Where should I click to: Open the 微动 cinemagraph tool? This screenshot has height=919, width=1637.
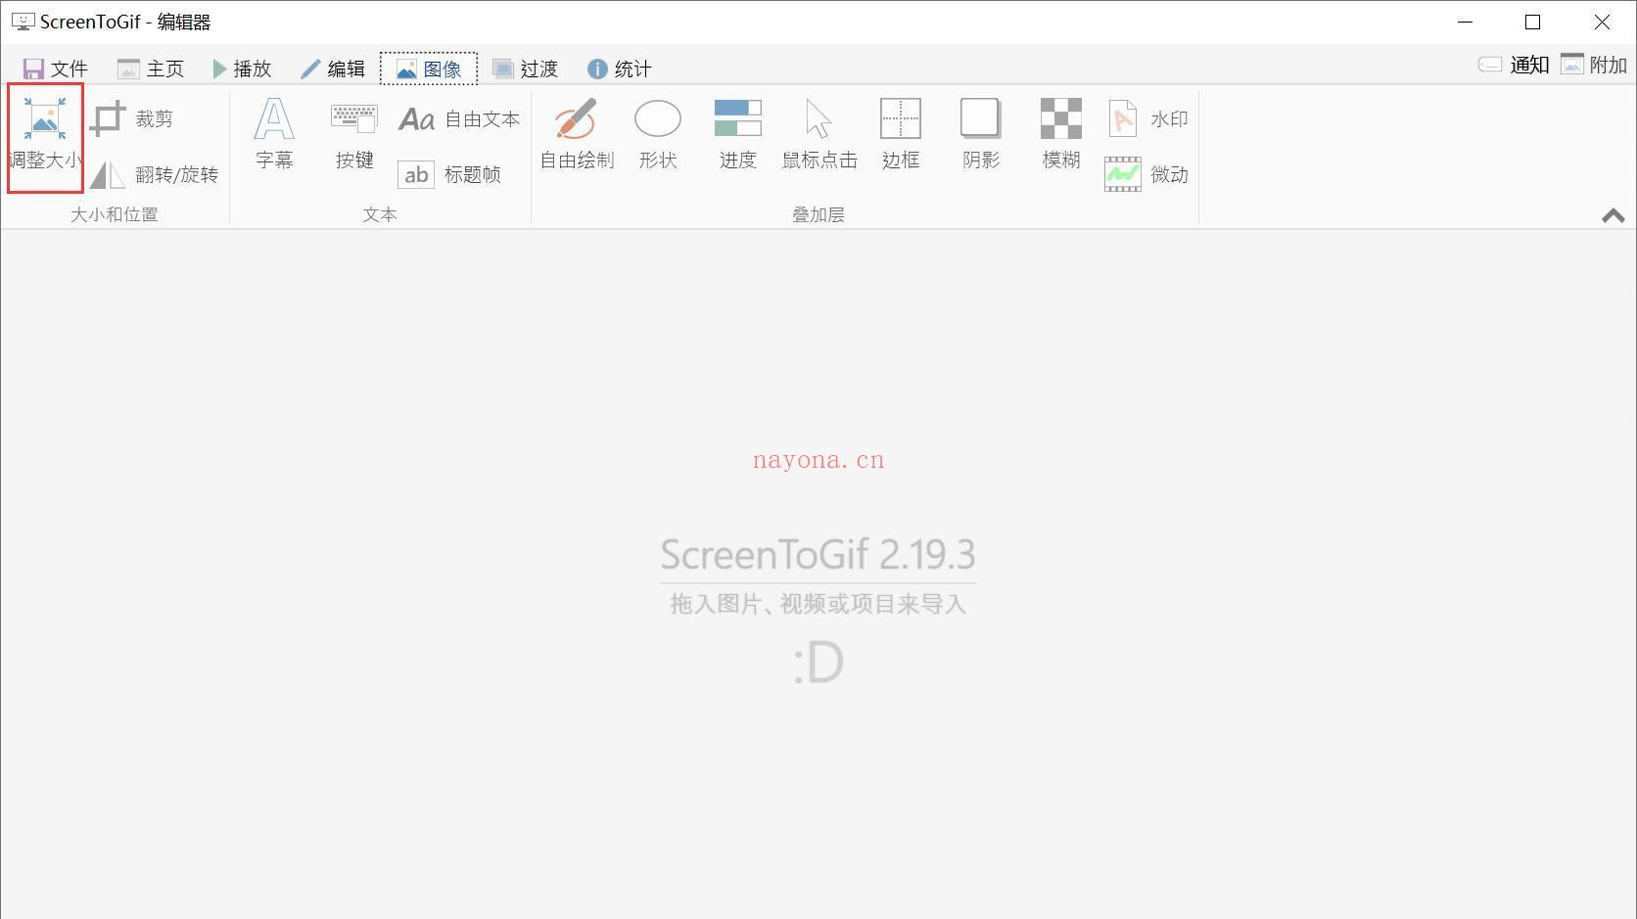1147,174
